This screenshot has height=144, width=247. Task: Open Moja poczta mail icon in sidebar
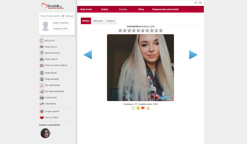point(42,47)
